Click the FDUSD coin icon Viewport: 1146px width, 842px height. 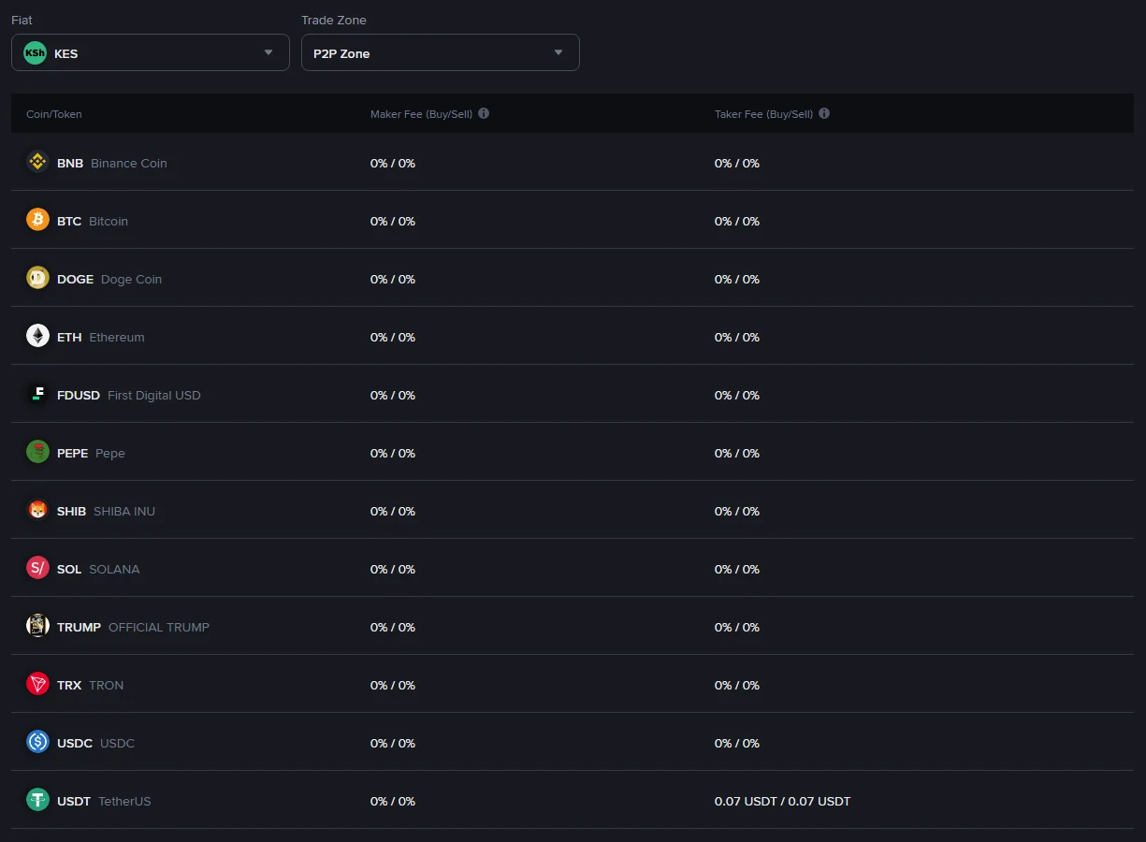coord(37,394)
